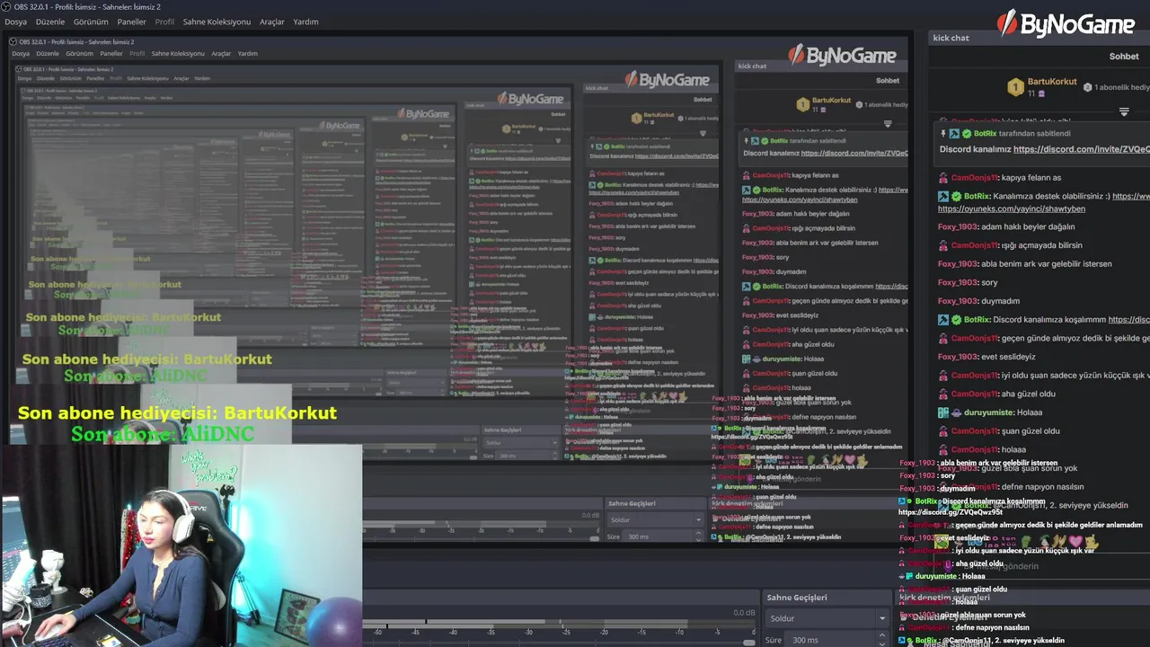
Task: Click the webcam feed in the OBS preview
Action: (x=181, y=545)
